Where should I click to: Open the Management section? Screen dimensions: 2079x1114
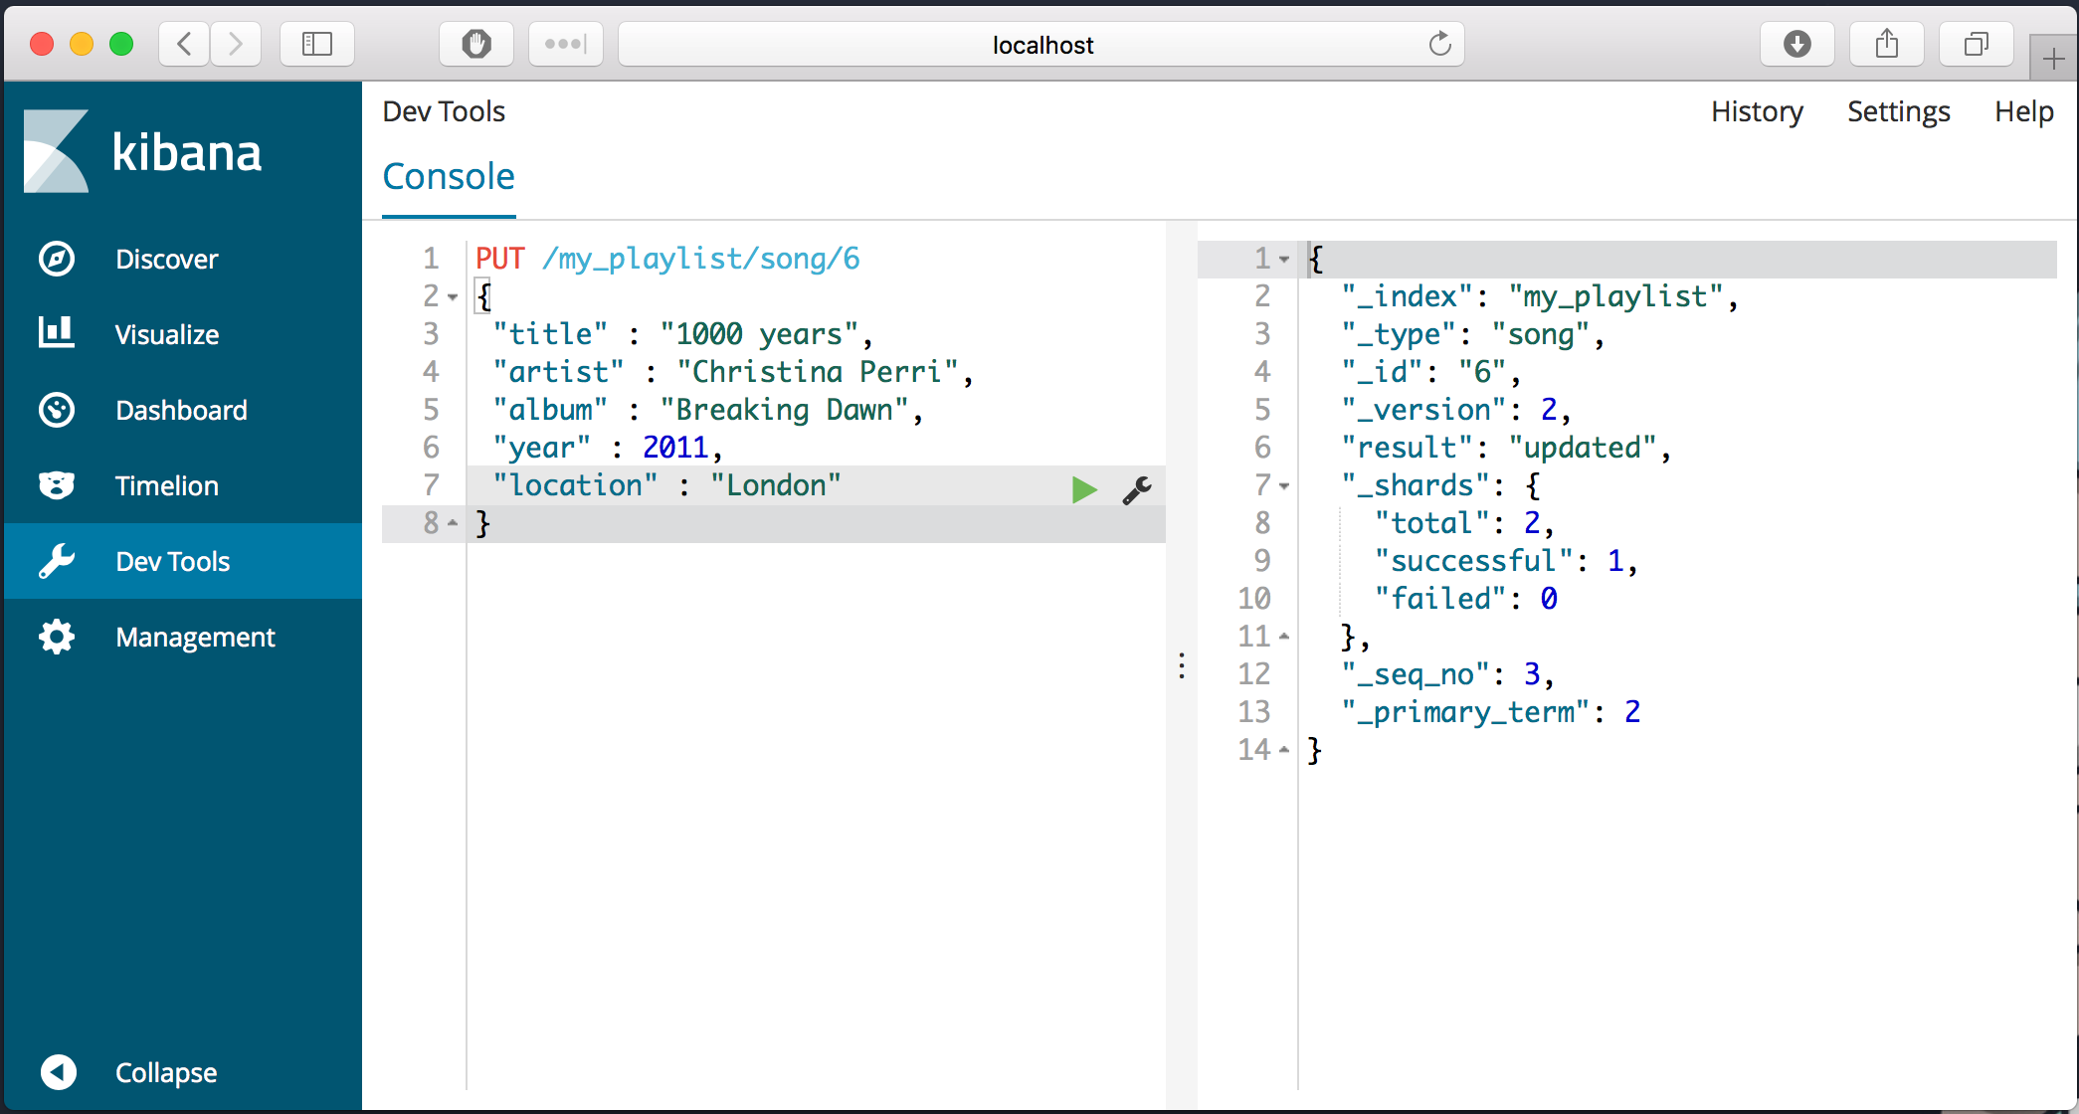pos(195,637)
